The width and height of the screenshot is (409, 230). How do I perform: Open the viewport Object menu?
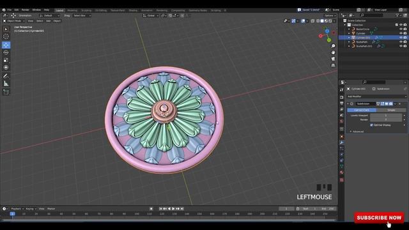click(x=57, y=21)
